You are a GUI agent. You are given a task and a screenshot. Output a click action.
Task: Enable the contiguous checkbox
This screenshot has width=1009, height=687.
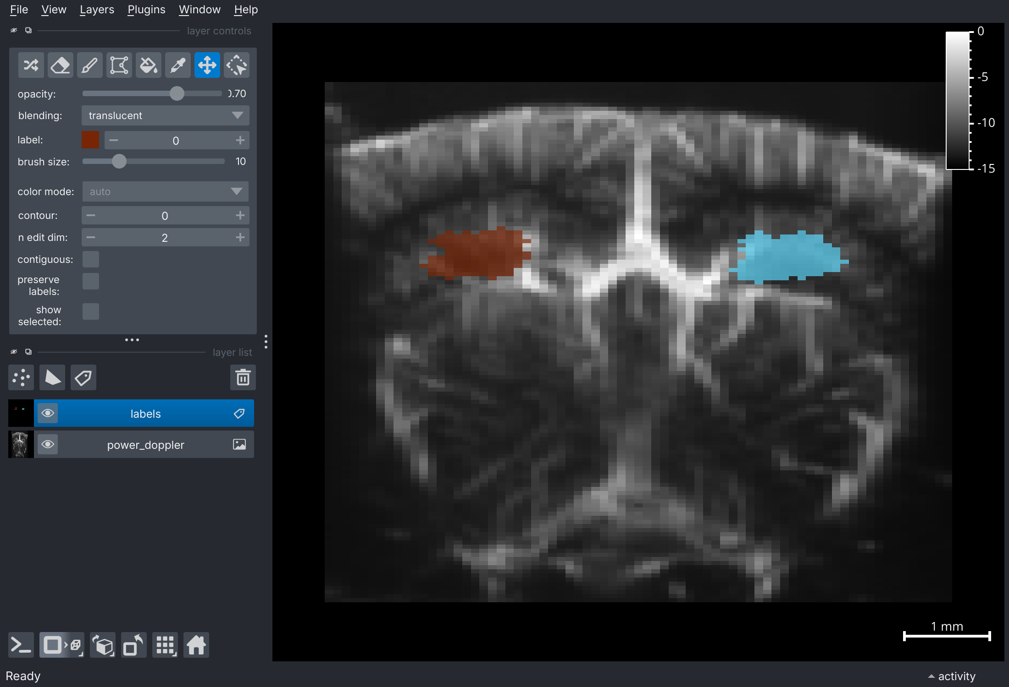(91, 259)
